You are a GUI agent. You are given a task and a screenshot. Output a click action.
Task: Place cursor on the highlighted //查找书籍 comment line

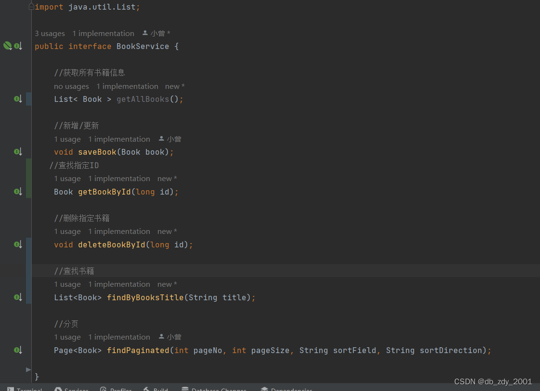[x=74, y=270]
